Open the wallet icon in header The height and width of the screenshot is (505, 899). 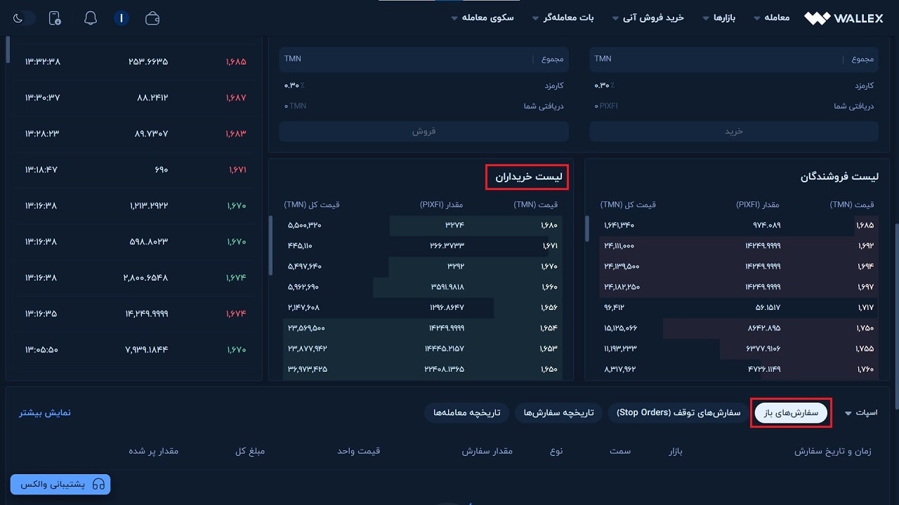(152, 18)
